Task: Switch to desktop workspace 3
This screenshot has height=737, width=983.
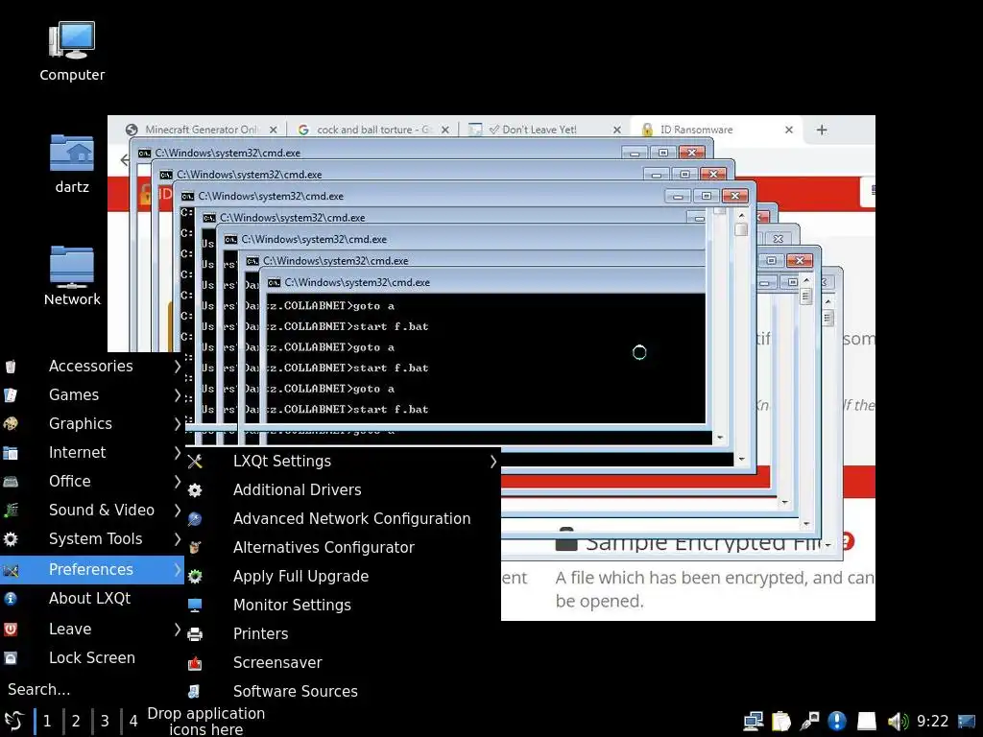Action: pyautogui.click(x=105, y=722)
